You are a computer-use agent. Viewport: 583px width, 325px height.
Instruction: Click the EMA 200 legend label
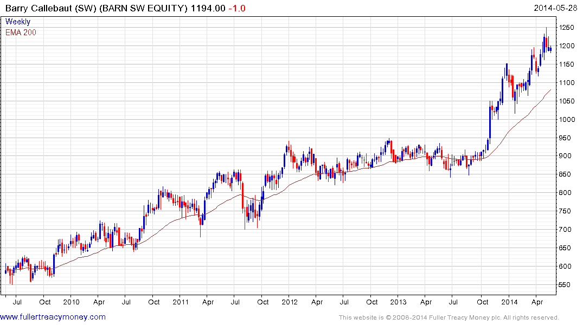[x=21, y=32]
